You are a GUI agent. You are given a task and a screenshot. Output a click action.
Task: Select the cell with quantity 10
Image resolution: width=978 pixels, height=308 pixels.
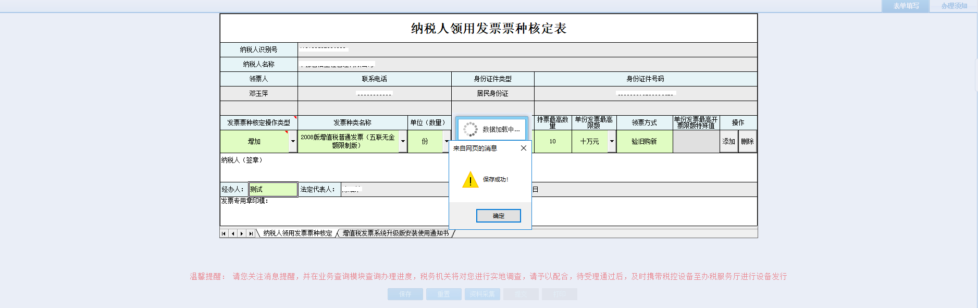[x=553, y=141]
